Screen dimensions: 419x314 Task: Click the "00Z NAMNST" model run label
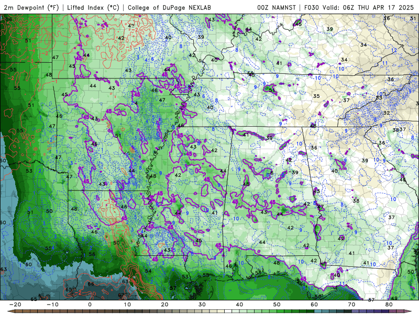coord(277,7)
